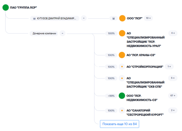182x131 pixels.
Task: Expand 10 connections of ООО "ЛСР"
Action: click(148, 18)
